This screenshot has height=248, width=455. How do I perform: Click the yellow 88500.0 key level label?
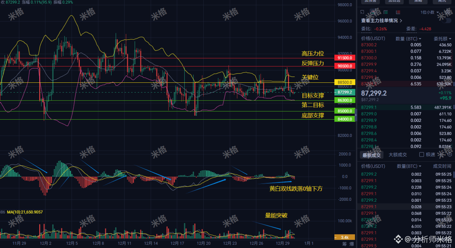point(345,82)
